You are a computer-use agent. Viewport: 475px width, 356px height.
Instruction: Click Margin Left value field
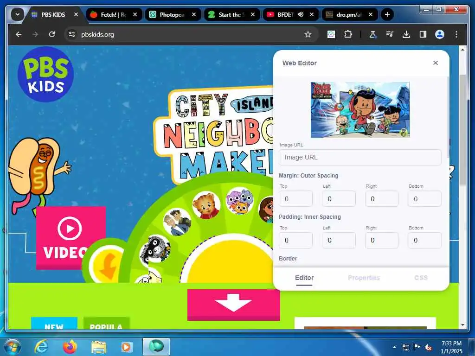[x=339, y=199]
